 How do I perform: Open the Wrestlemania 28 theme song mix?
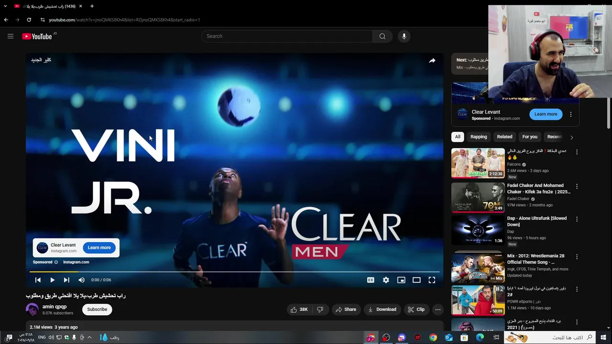pyautogui.click(x=478, y=268)
